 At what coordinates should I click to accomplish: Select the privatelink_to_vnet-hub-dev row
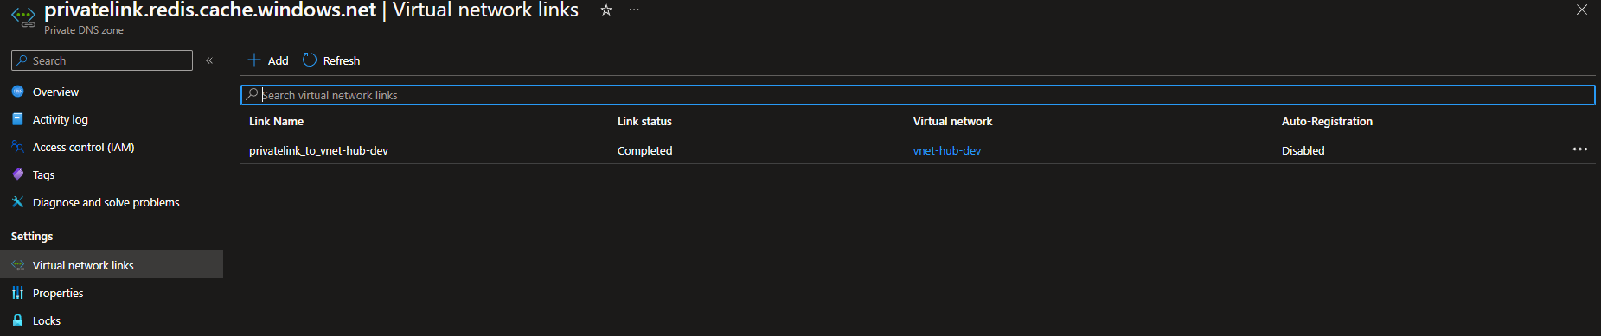pos(918,150)
